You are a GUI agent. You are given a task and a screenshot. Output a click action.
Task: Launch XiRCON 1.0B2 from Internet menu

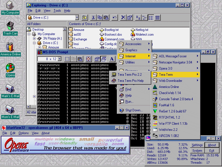coord(176,136)
